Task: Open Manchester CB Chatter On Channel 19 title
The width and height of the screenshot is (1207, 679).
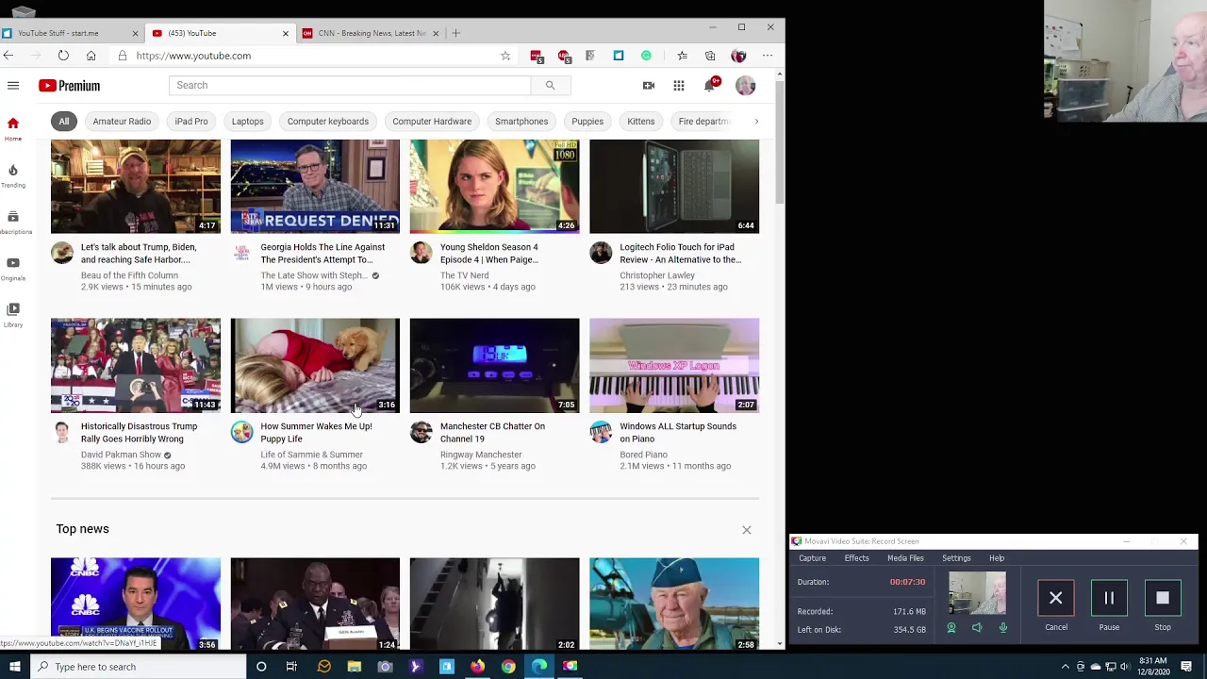Action: click(x=492, y=433)
